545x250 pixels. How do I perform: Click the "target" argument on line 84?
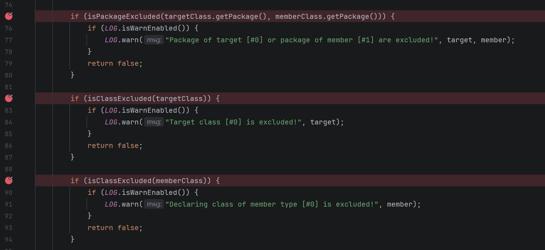tap(323, 122)
